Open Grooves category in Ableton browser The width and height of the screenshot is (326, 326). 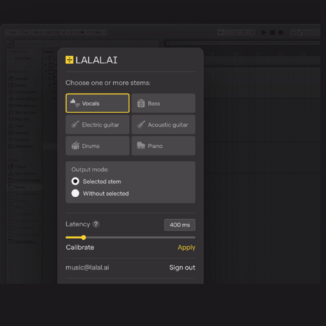19,140
